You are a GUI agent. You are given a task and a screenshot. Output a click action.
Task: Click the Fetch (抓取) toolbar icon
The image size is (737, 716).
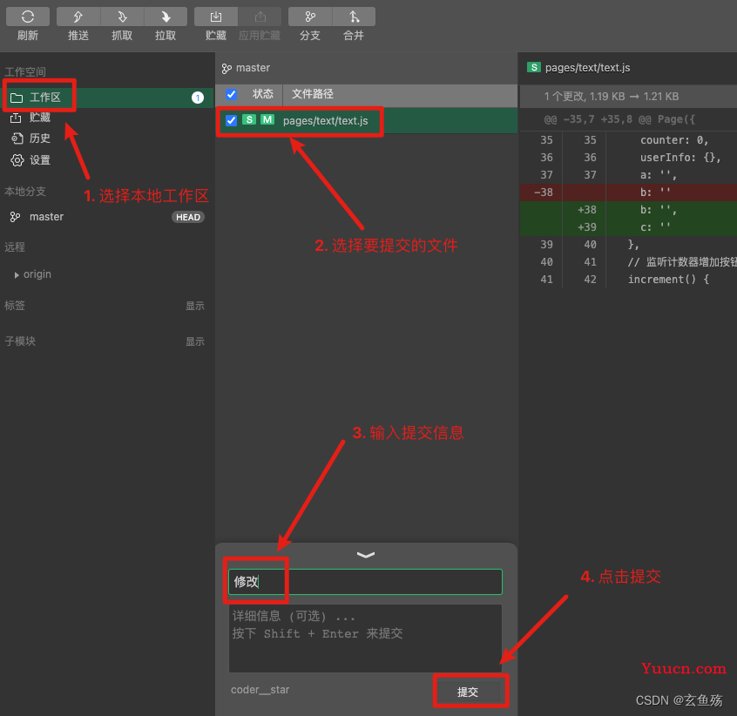coord(122,17)
